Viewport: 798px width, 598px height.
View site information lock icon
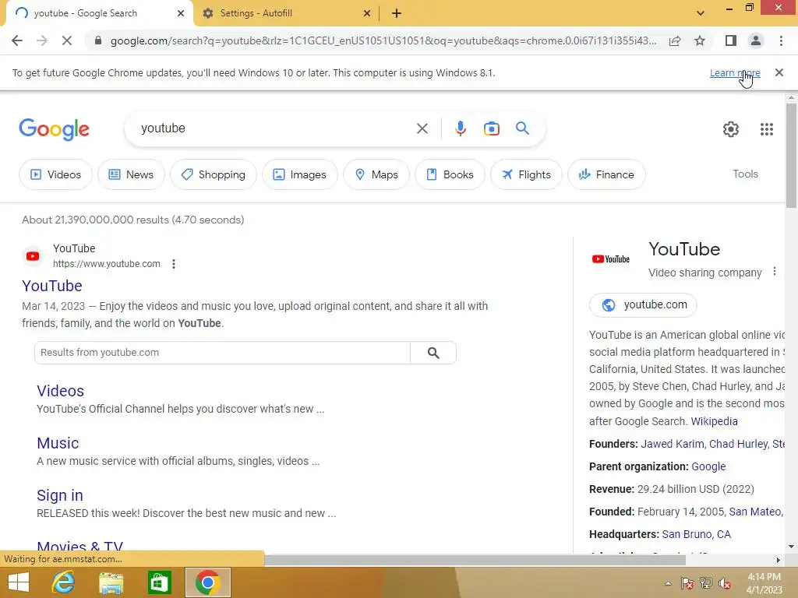pos(98,40)
